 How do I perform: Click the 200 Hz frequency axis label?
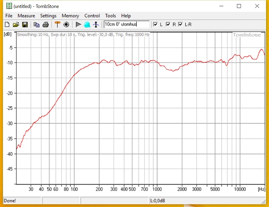99,189
